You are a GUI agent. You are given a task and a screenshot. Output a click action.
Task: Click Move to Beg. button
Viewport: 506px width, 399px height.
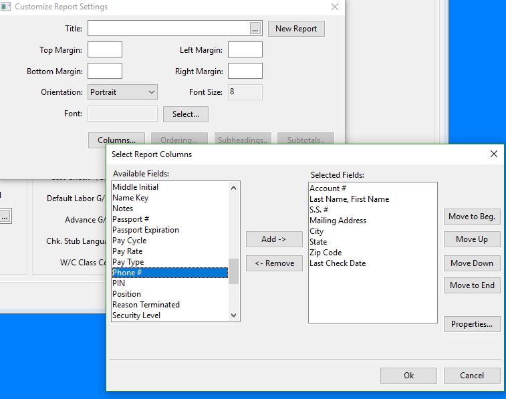pyautogui.click(x=472, y=217)
